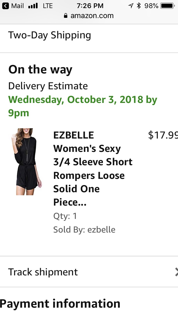Open the Track shipment row

pyautogui.click(x=43, y=272)
